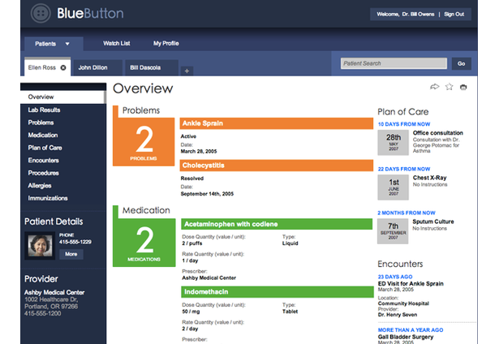The width and height of the screenshot is (499, 344).
Task: Click the 1st June 2007 date box
Action: (x=393, y=187)
